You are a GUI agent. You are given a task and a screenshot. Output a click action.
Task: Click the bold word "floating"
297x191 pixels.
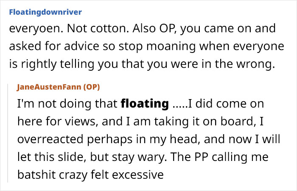[x=145, y=104]
